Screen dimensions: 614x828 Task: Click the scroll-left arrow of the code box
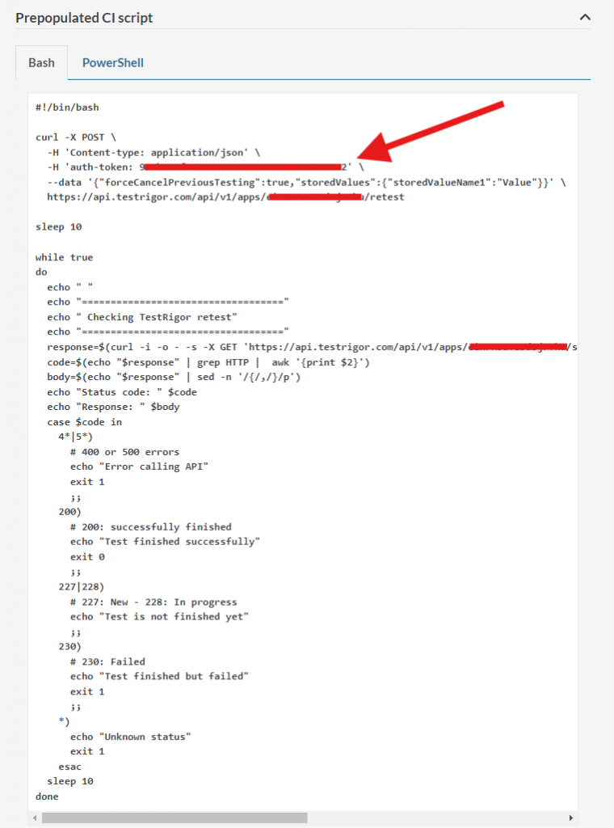[x=35, y=817]
